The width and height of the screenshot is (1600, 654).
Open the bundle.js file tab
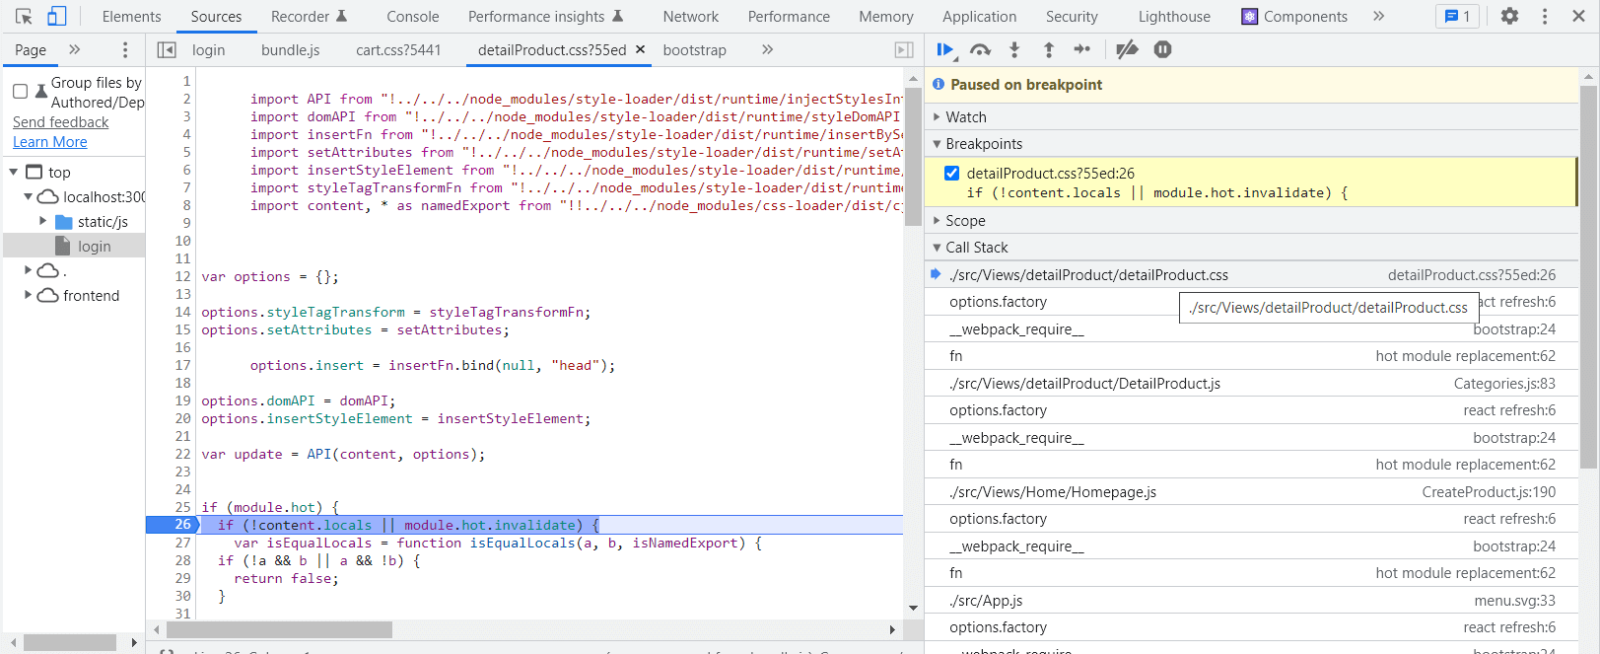point(290,50)
